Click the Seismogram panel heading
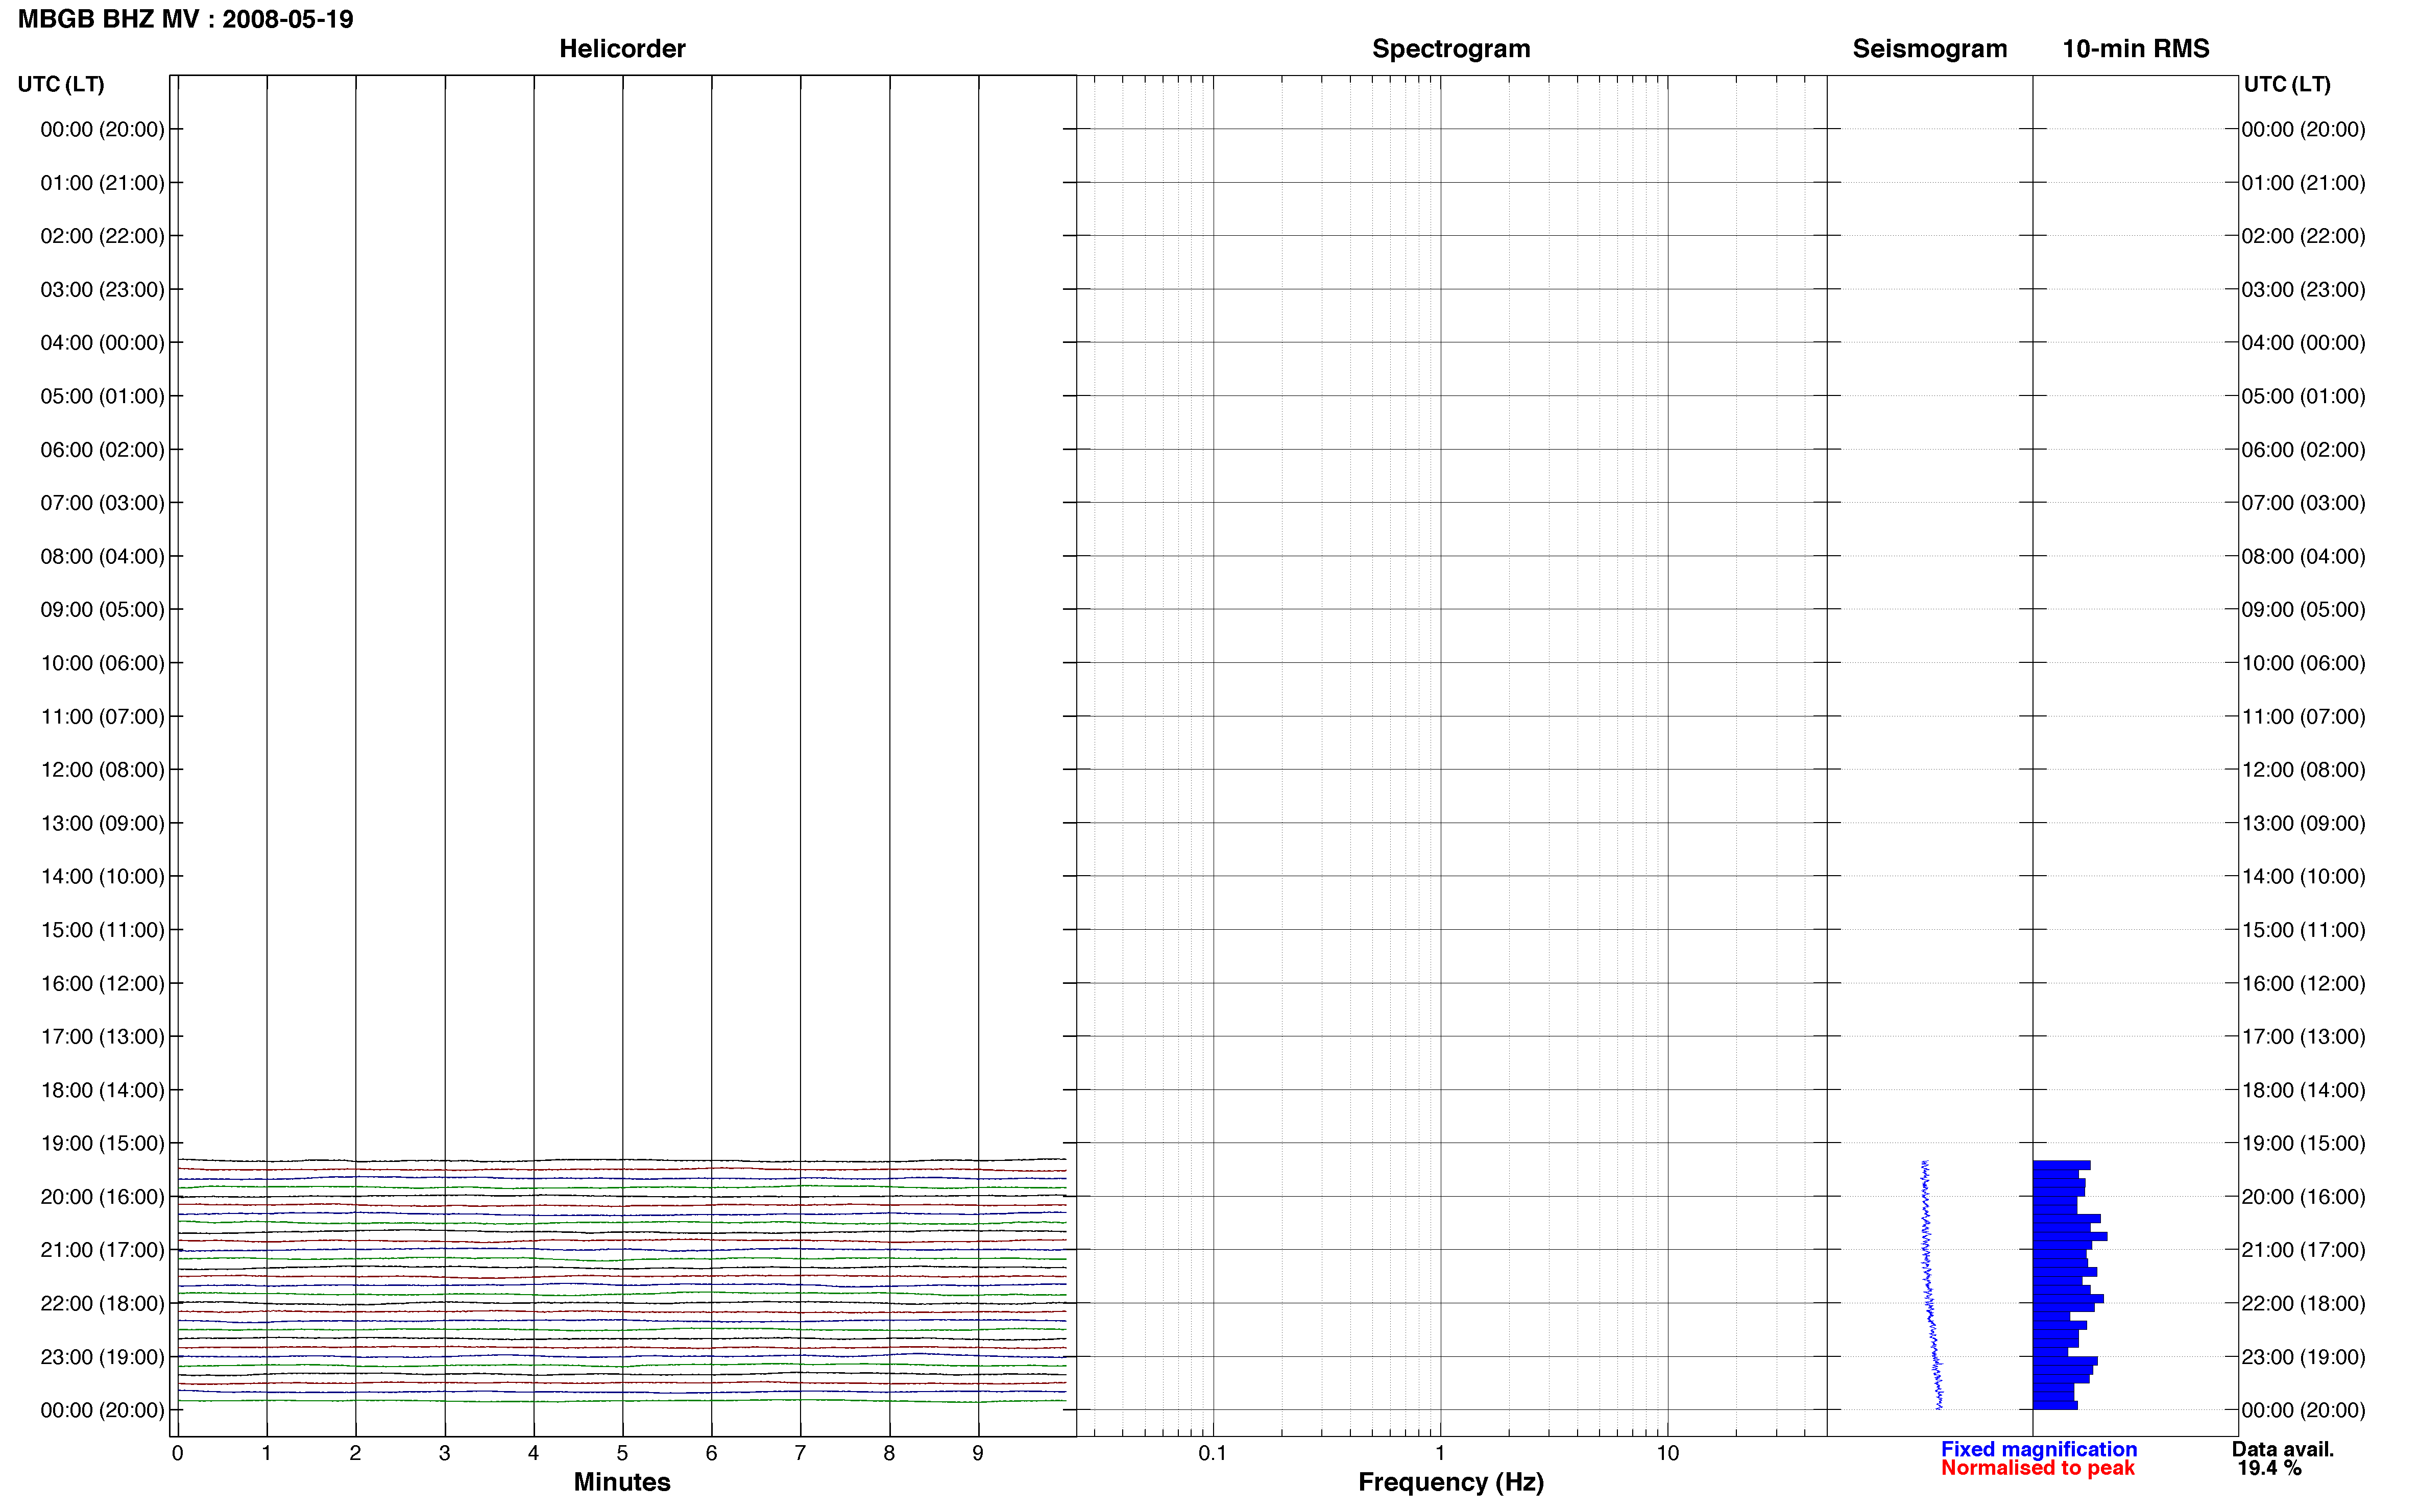 click(1930, 48)
